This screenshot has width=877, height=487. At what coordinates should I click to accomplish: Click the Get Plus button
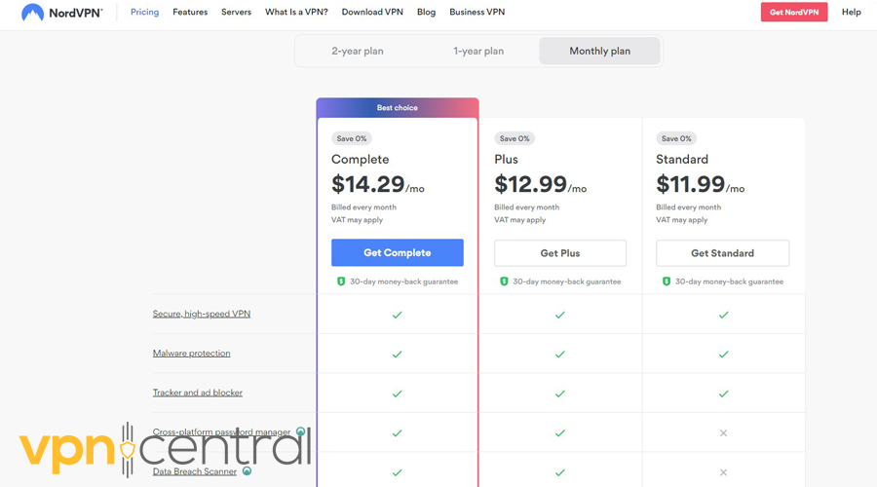click(560, 253)
